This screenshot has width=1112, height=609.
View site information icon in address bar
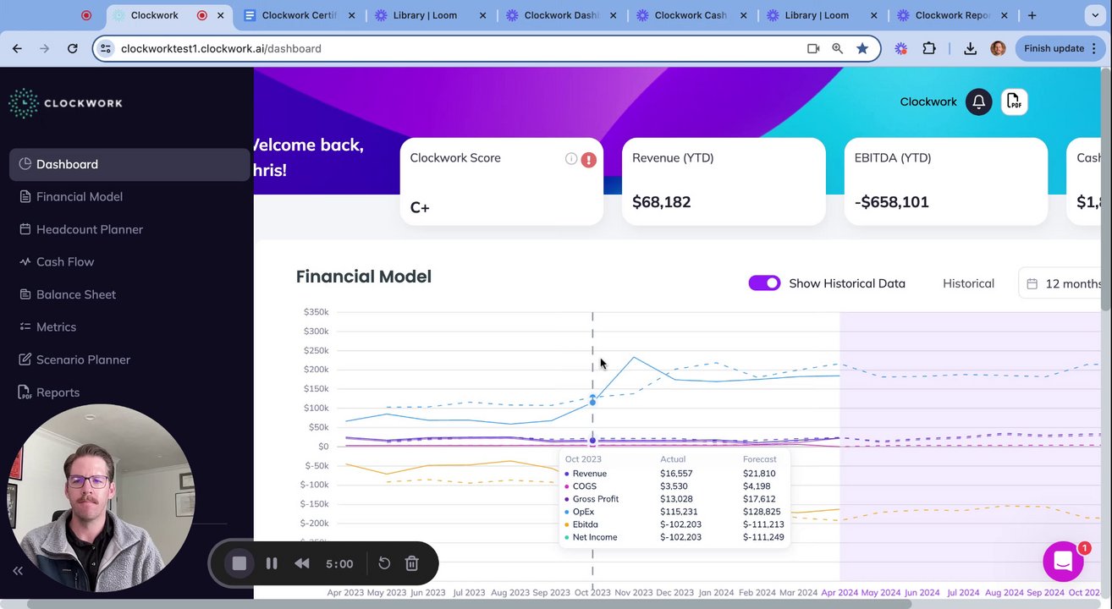106,48
